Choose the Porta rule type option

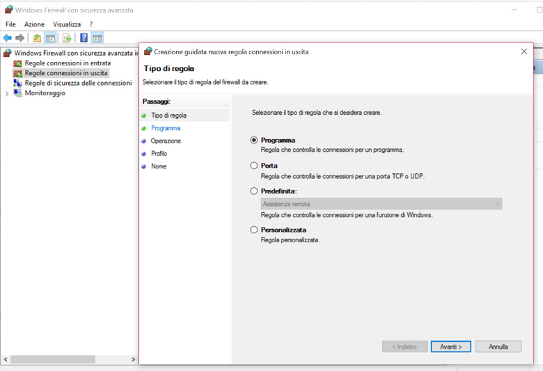click(x=254, y=166)
